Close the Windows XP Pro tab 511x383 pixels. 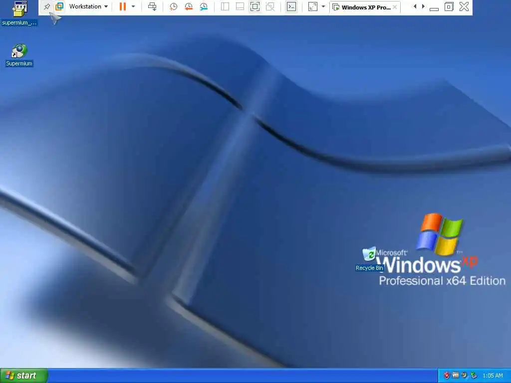[395, 7]
